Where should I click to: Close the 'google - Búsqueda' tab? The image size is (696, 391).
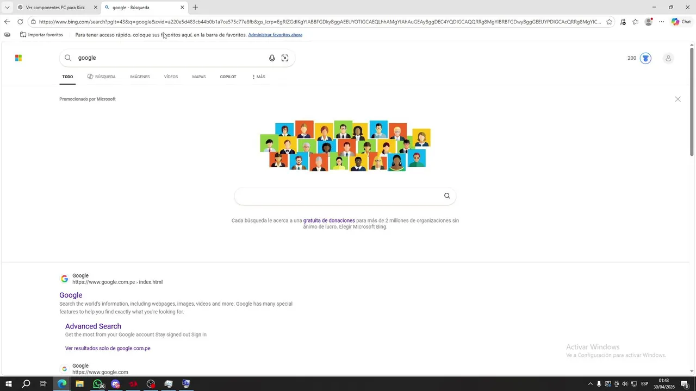[182, 8]
